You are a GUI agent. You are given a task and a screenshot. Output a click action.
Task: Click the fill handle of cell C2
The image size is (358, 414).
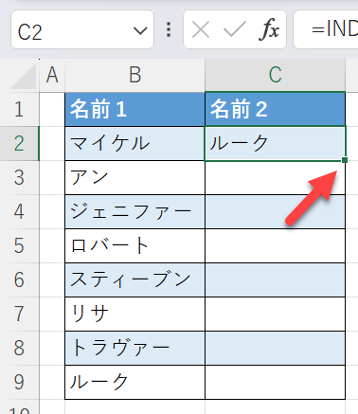345,160
